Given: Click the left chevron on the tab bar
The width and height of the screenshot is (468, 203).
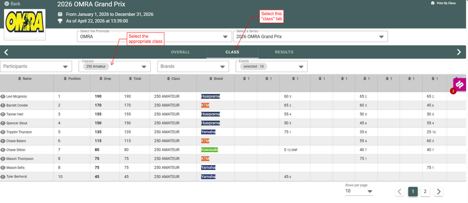Looking at the screenshot, I should pyautogui.click(x=6, y=52).
